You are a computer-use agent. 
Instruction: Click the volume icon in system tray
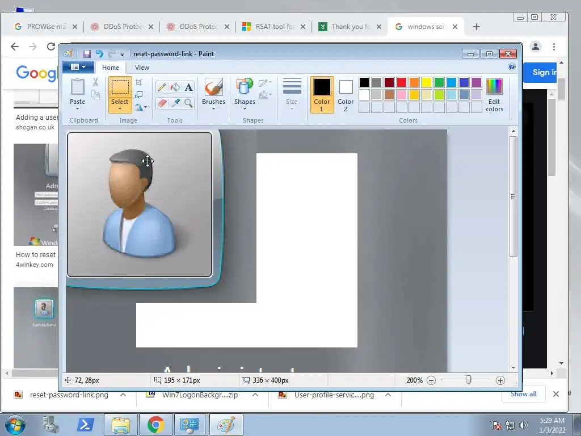tap(524, 425)
